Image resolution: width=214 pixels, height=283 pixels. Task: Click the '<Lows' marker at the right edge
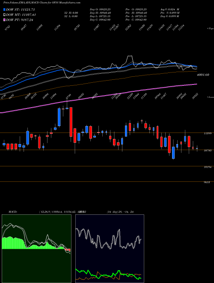point(210,97)
